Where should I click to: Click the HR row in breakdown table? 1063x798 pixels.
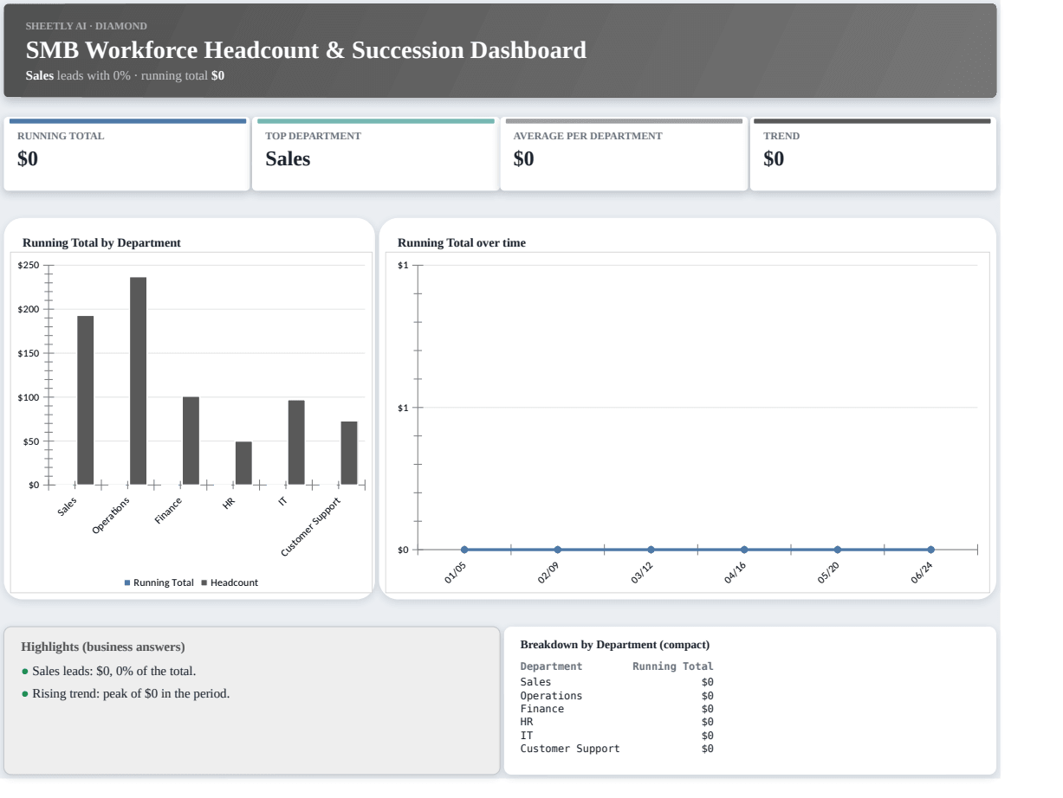pos(617,722)
